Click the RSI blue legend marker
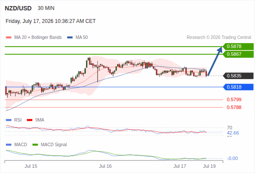 click(x=9, y=120)
